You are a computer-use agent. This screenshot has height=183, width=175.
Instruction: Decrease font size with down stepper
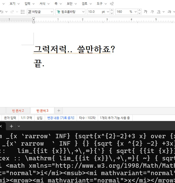(112, 13)
